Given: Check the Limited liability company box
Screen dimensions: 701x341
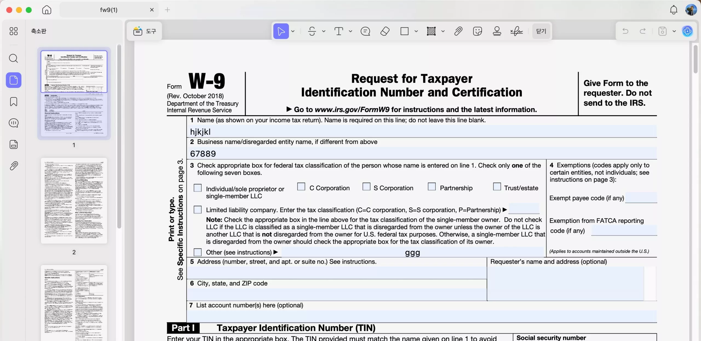Looking at the screenshot, I should (197, 210).
